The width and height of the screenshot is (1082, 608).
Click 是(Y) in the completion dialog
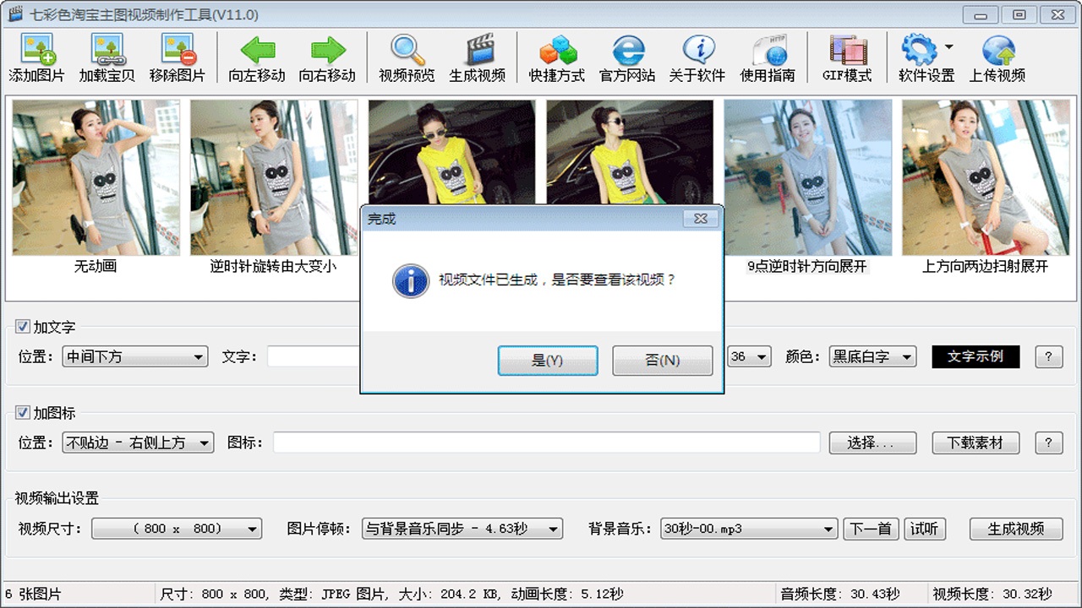(548, 361)
